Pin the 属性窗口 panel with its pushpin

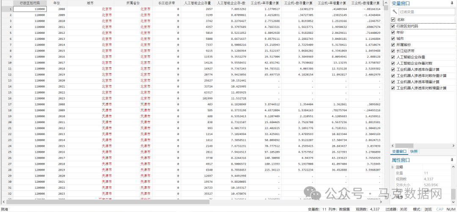pyautogui.click(x=452, y=160)
